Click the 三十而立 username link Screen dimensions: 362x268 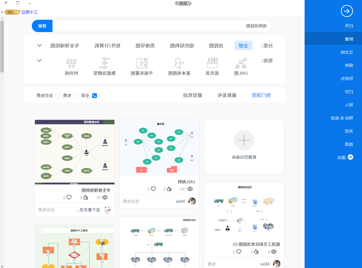coord(30,12)
